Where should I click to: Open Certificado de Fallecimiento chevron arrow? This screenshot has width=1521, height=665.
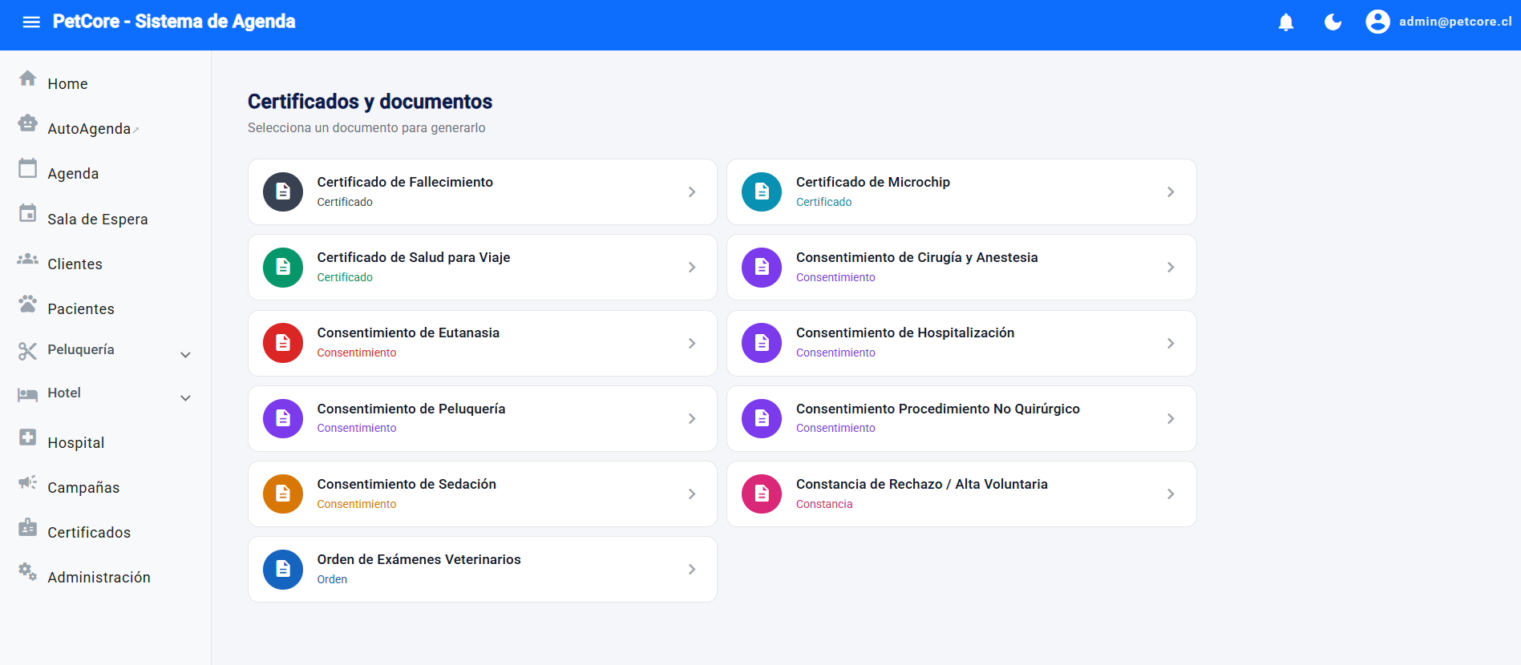692,191
